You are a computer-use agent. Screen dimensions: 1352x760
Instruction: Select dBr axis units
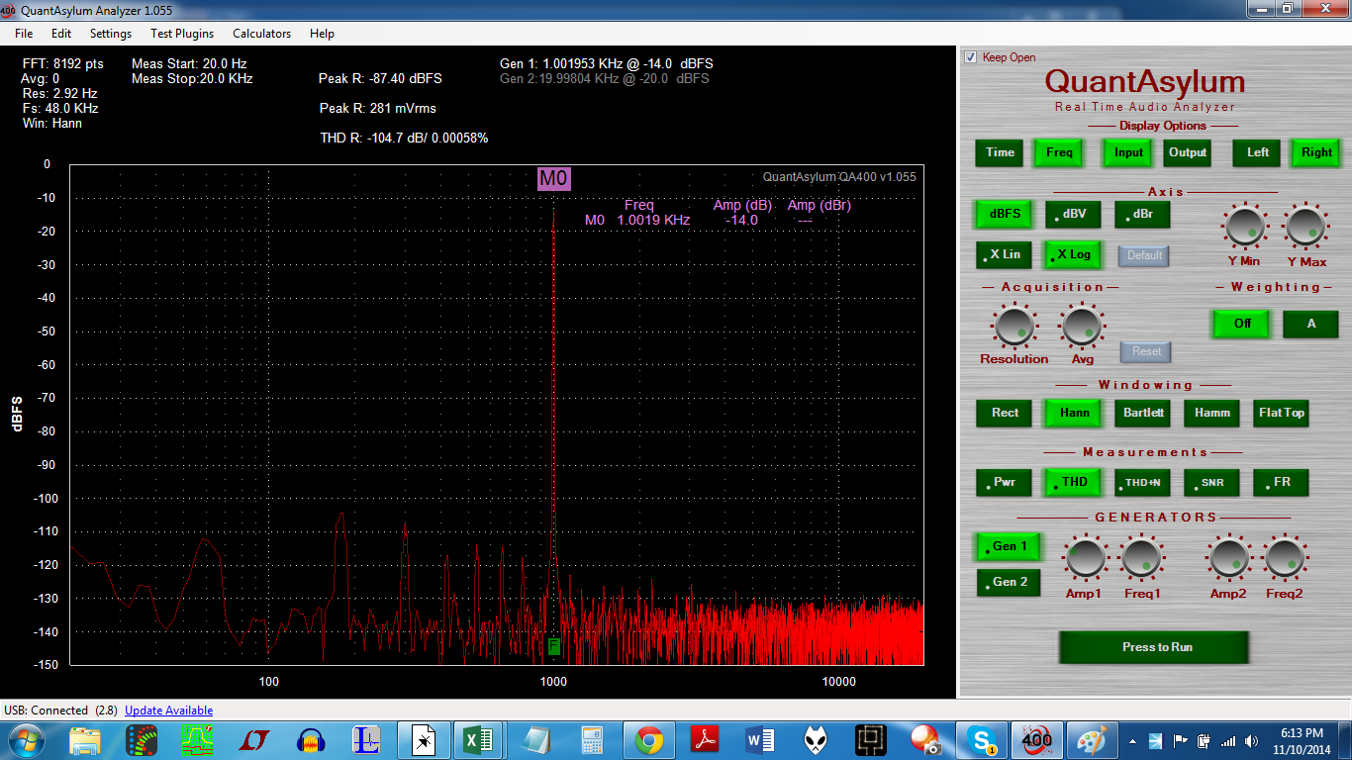click(1142, 214)
